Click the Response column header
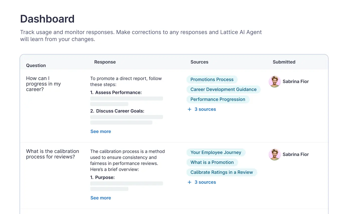The height and width of the screenshot is (214, 347). click(105, 62)
